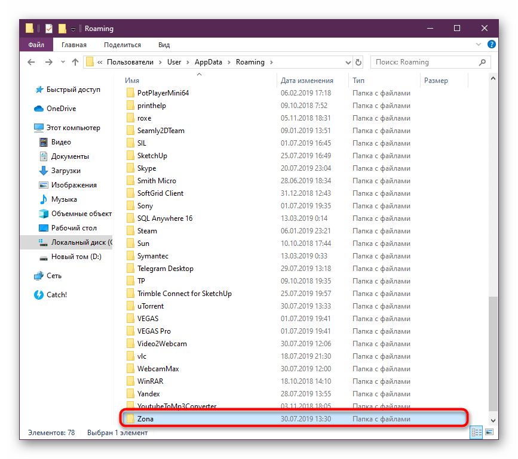The height and width of the screenshot is (459, 518).
Task: Click the VEGAS Pro folder icon
Action: (130, 331)
